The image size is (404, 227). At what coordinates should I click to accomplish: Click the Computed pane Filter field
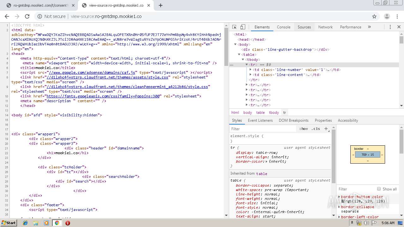click(356, 189)
